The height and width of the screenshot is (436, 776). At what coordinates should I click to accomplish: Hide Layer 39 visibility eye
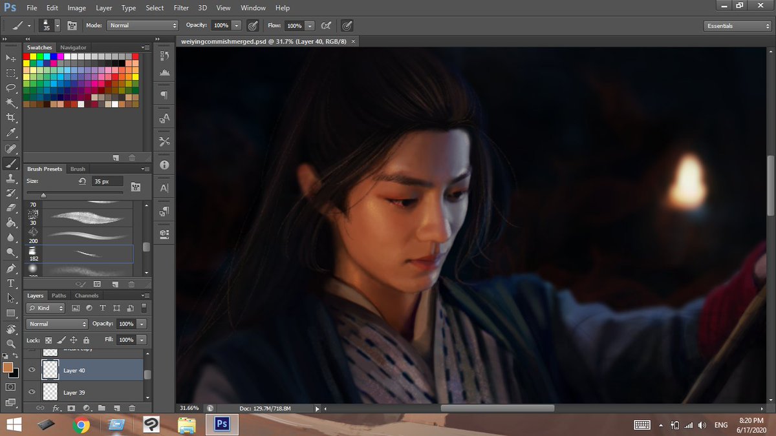click(x=32, y=392)
